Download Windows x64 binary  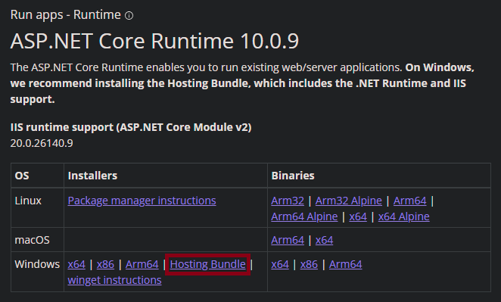280,264
